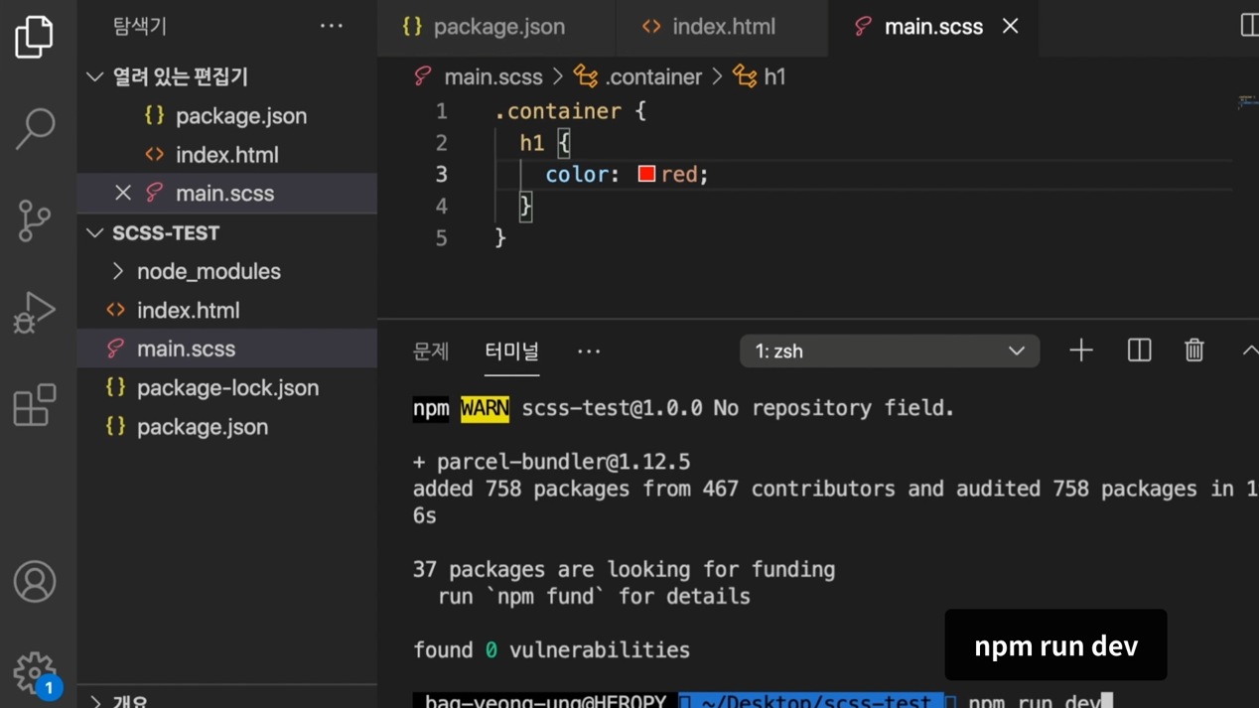Open the Accounts menu icon
Viewport: 1259px width, 708px height.
click(35, 582)
